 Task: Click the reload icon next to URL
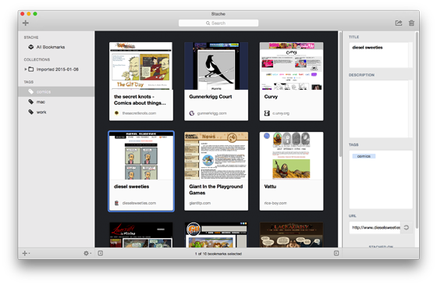coord(407,227)
